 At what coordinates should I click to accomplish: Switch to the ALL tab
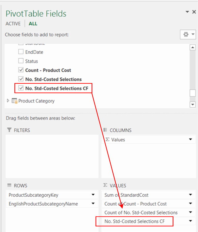(x=33, y=24)
